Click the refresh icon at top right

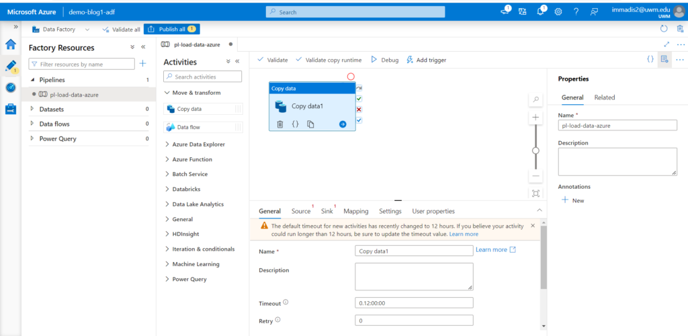(664, 29)
